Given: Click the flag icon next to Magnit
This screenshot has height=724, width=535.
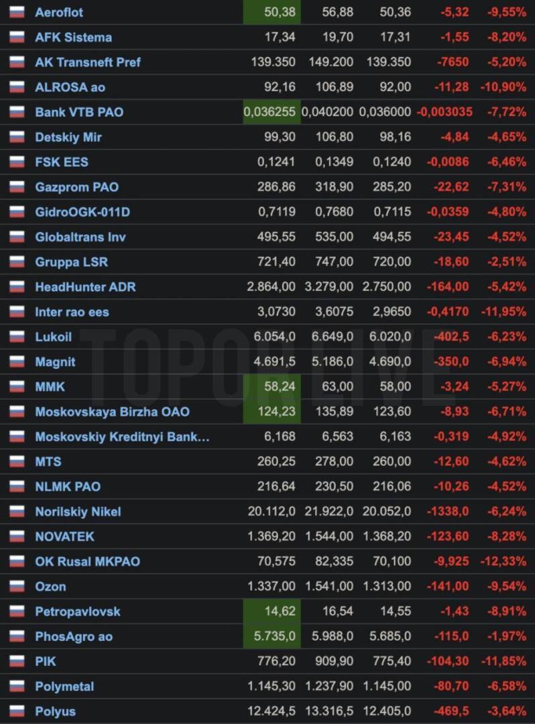Looking at the screenshot, I should (17, 362).
